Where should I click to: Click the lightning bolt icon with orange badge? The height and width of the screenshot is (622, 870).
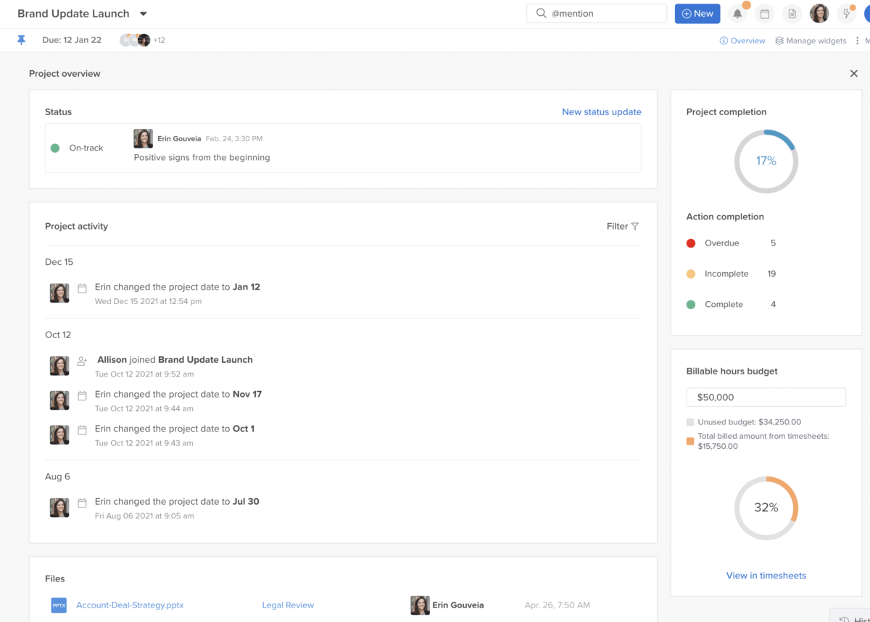click(x=847, y=13)
